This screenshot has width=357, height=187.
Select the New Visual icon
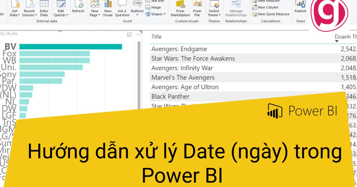pyautogui.click(x=107, y=7)
